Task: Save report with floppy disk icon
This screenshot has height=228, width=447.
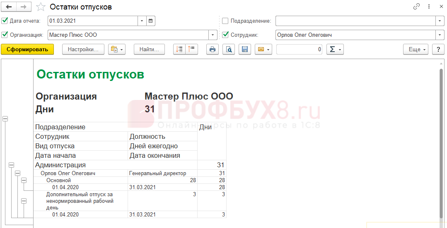Action: pos(244,49)
